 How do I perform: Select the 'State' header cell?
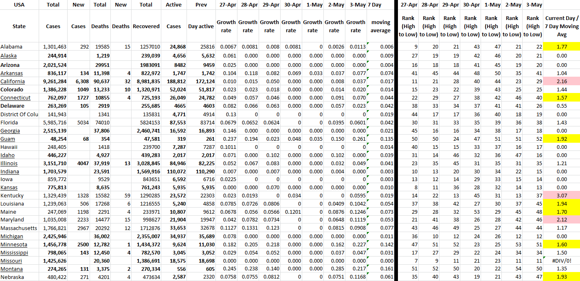[19, 26]
